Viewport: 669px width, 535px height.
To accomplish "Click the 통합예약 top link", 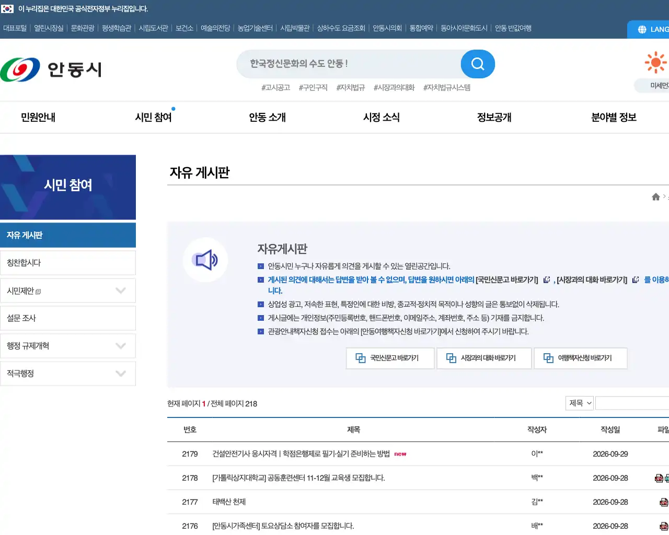I will 421,28.
